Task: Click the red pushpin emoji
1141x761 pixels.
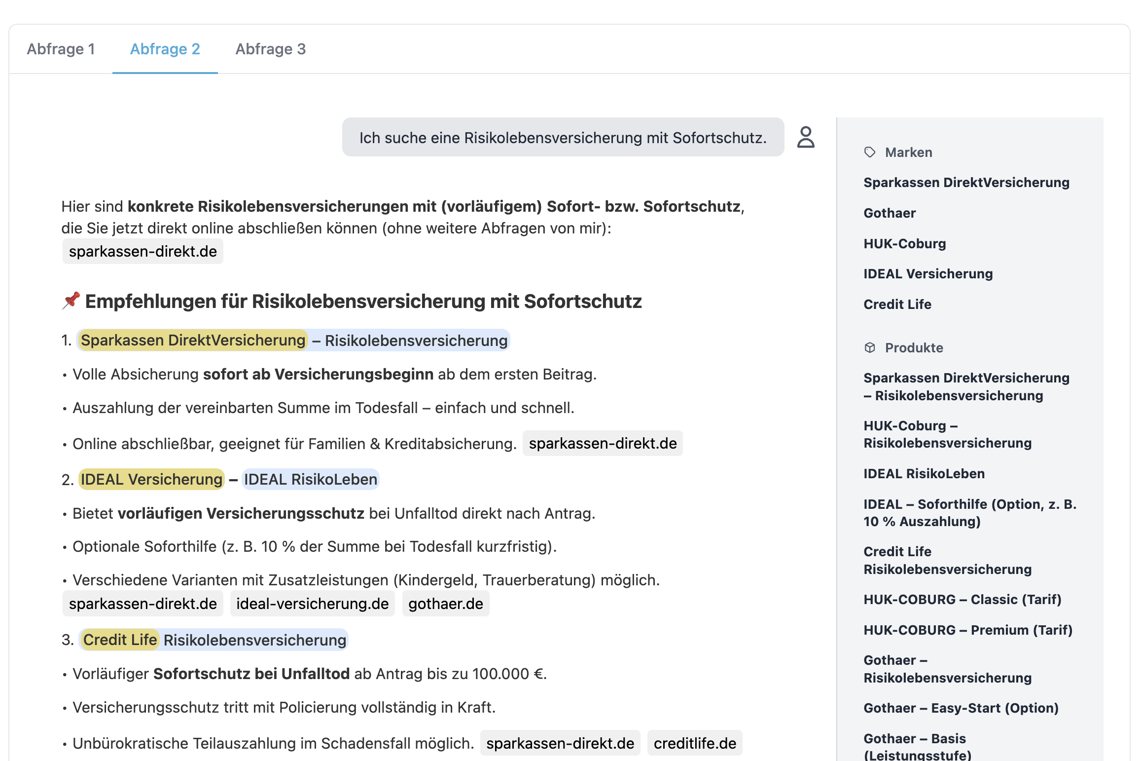Action: coord(71,300)
